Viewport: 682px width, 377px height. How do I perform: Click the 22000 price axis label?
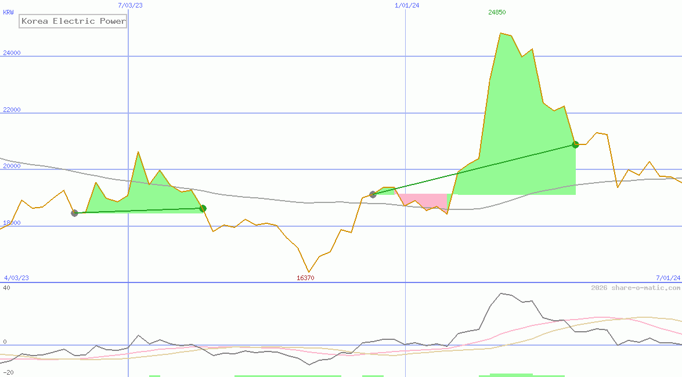click(12, 110)
